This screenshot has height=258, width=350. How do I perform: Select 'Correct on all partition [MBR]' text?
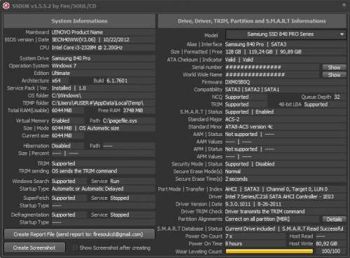point(257,219)
